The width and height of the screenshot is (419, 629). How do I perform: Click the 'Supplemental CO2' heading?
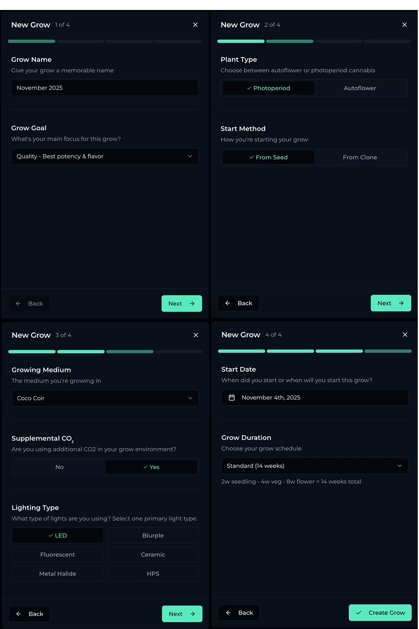pyautogui.click(x=43, y=439)
